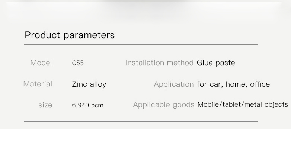The height and width of the screenshot is (143, 291).
Task: Select the Material label text
Action: (38, 84)
